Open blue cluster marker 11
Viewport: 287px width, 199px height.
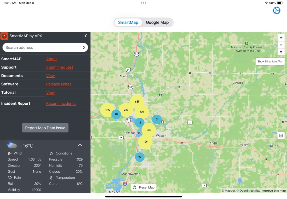(x=140, y=123)
